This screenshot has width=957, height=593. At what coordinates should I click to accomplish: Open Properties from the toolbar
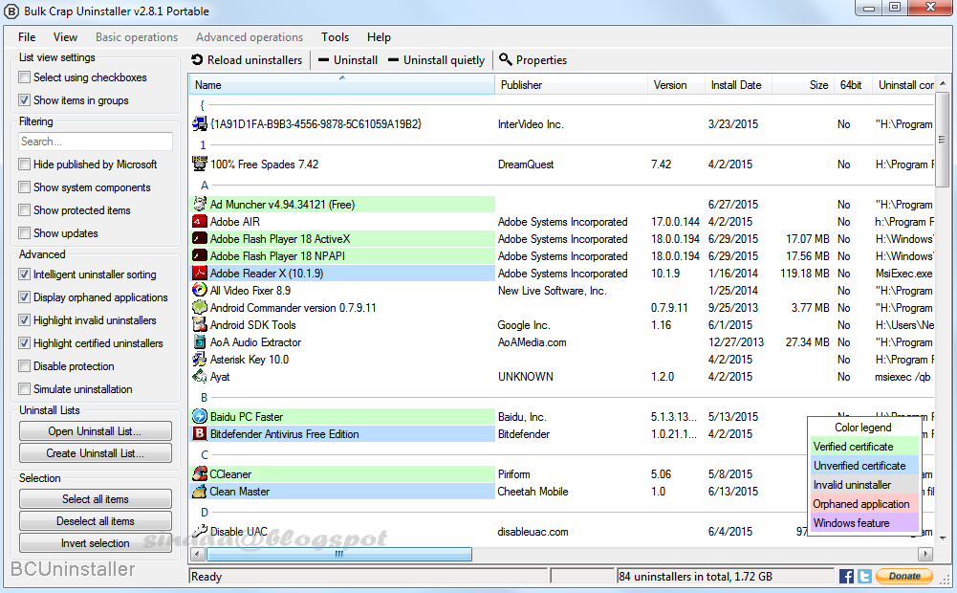tap(533, 60)
